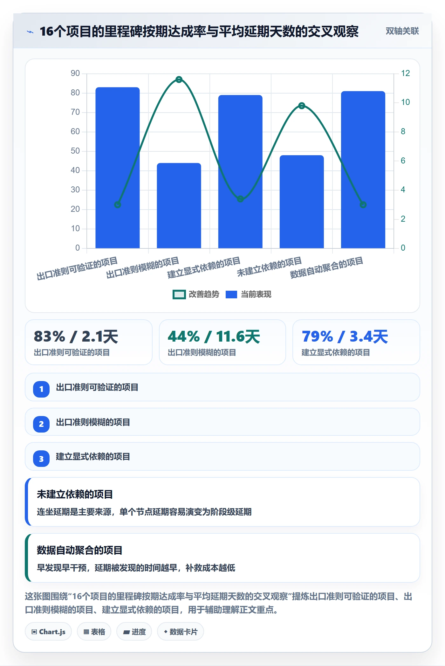Click the icon inside the Chart.js tag
Screen dimensions: 445x666
pyautogui.click(x=34, y=632)
